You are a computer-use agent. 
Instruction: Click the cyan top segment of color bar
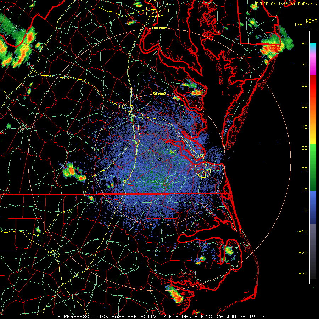pos(313,47)
